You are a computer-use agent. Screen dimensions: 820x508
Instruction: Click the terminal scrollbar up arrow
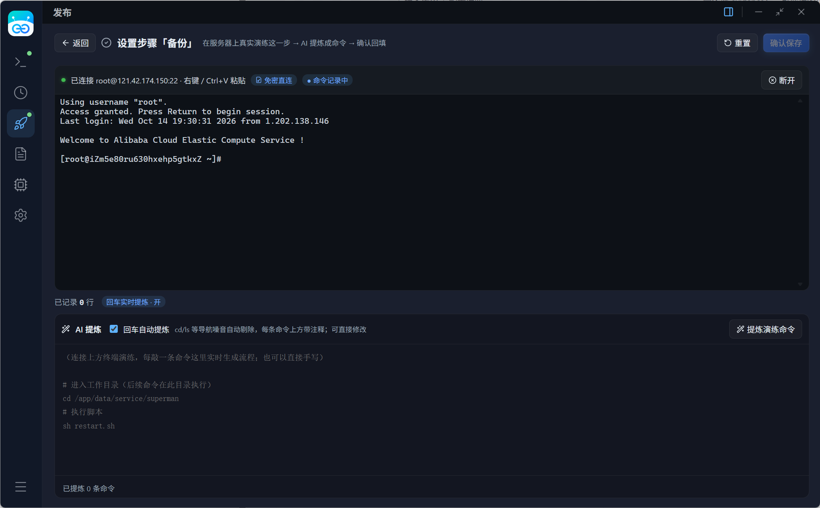(800, 101)
